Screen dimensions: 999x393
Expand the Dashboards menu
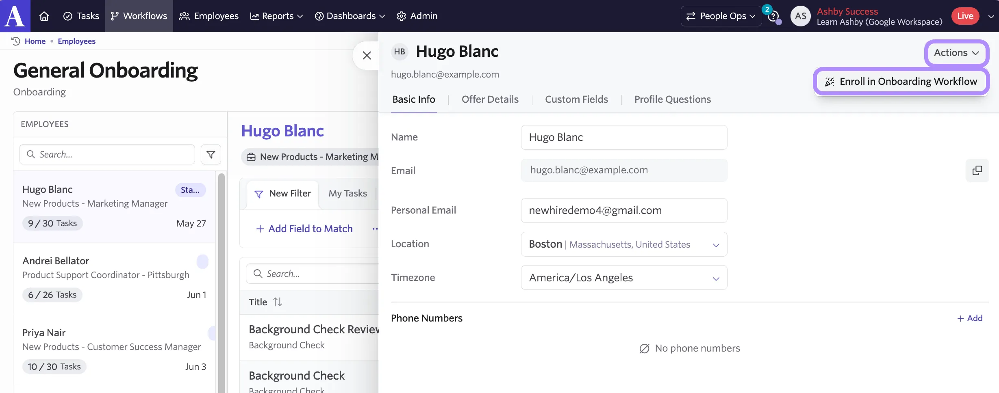coord(350,16)
